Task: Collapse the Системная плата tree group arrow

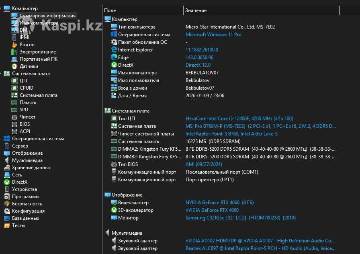Action: click(x=1, y=74)
